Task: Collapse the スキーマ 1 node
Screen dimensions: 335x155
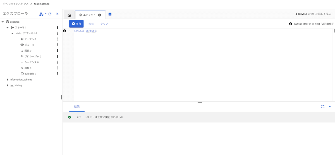Action: point(8,28)
